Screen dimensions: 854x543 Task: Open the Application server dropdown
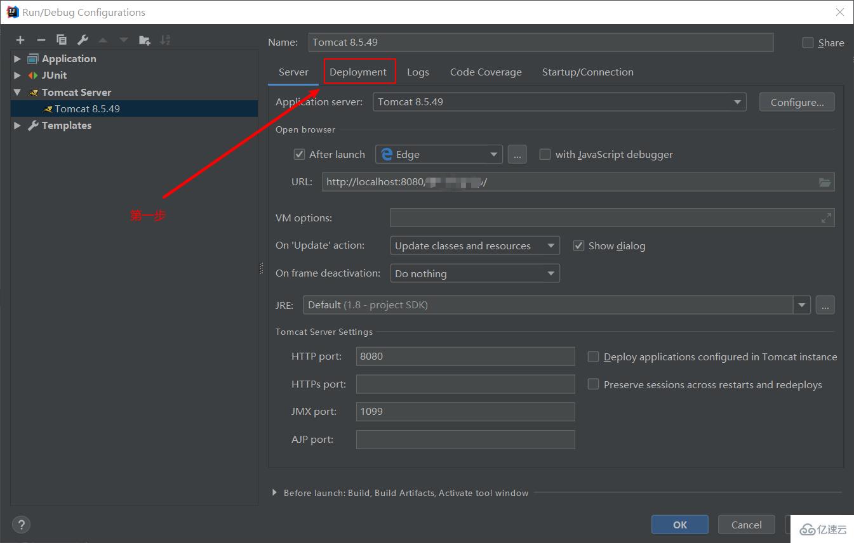coord(559,101)
